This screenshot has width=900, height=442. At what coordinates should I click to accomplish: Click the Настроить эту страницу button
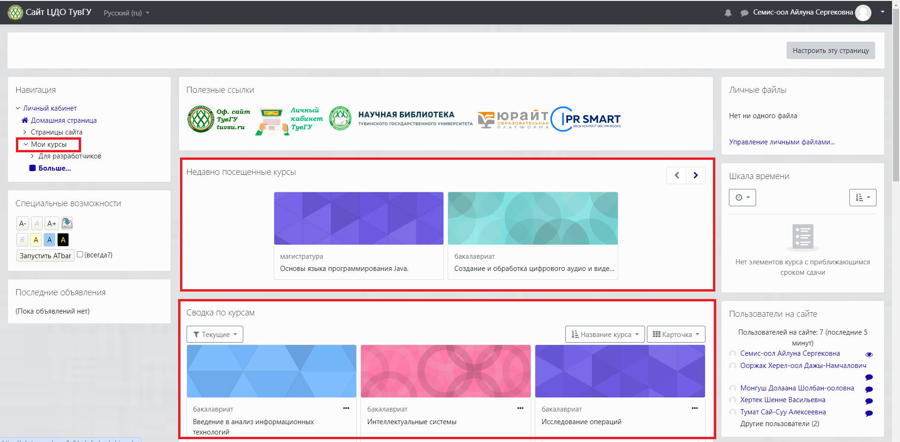831,51
